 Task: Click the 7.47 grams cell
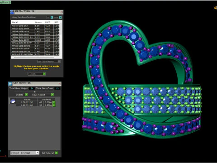point(39,43)
